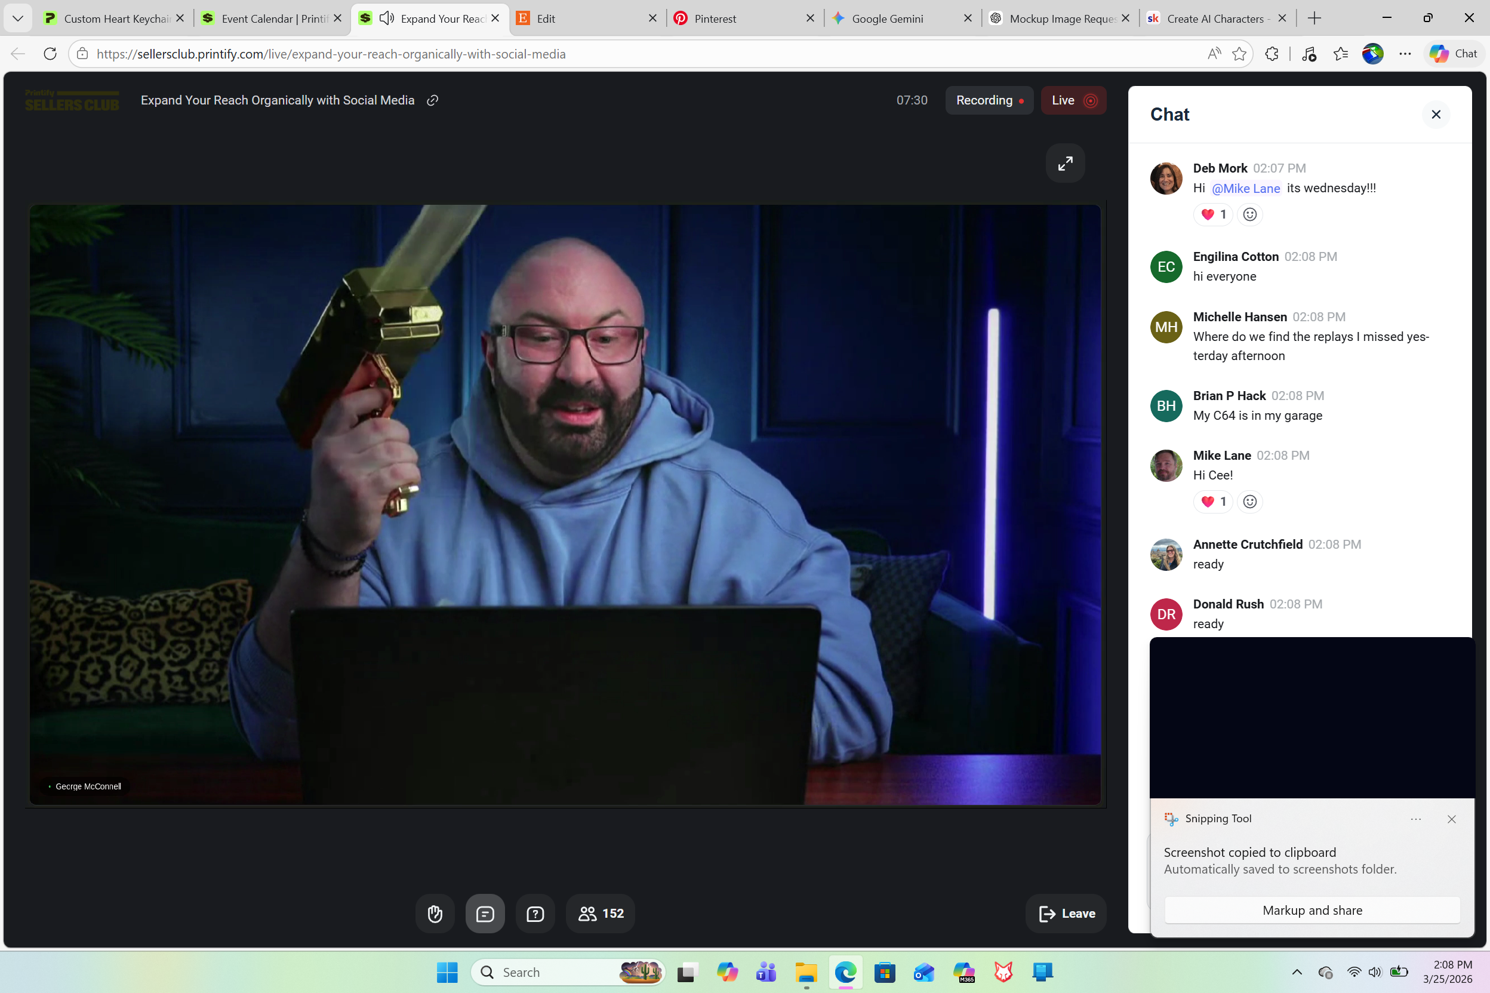Close the Chat panel
Screen dimensions: 1490x993
click(1436, 115)
